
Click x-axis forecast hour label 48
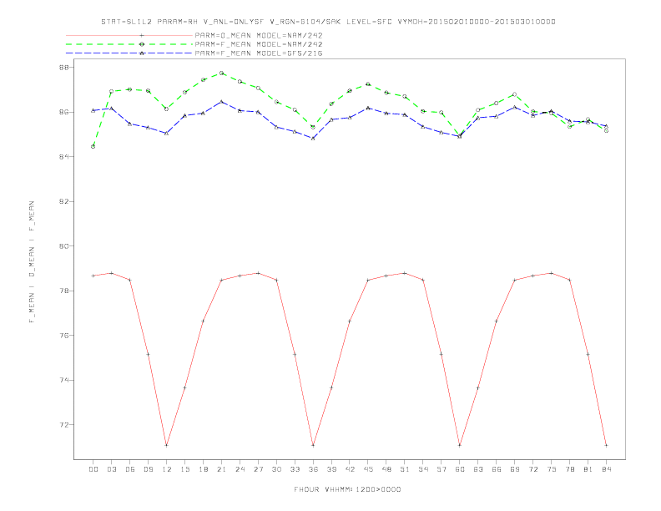(x=386, y=469)
